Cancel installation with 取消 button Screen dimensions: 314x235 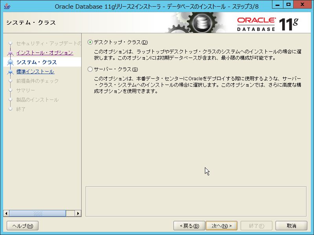point(291,226)
